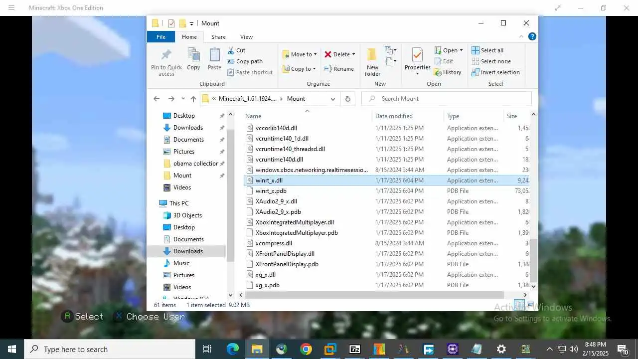Image resolution: width=638 pixels, height=359 pixels.
Task: Click the vertical file list scrollbar
Action: (x=533, y=259)
